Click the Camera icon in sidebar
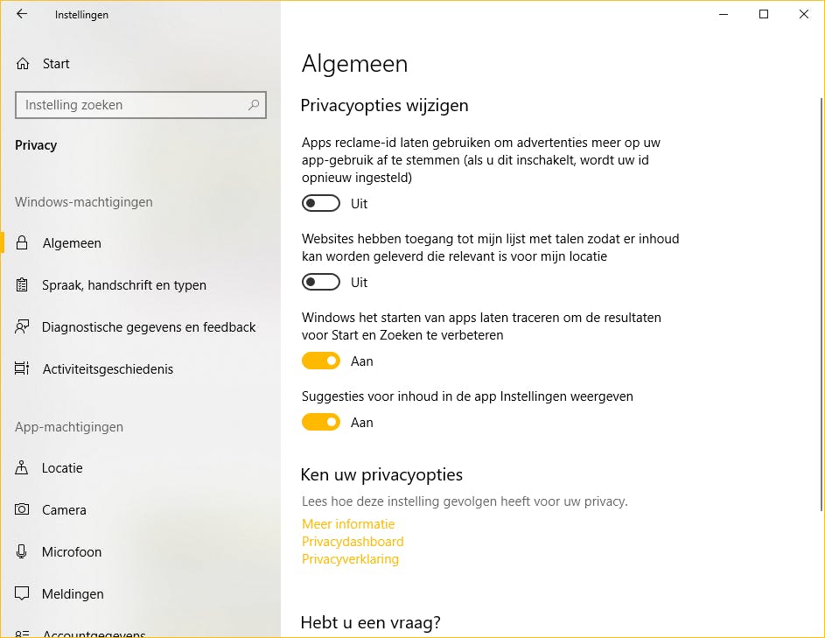This screenshot has width=825, height=638. [23, 510]
